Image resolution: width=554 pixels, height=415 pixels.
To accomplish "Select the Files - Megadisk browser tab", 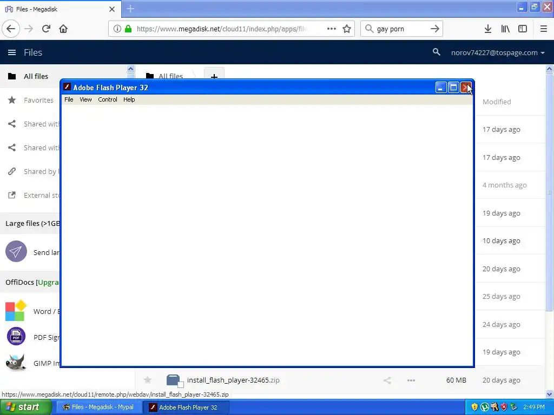I will (61, 9).
